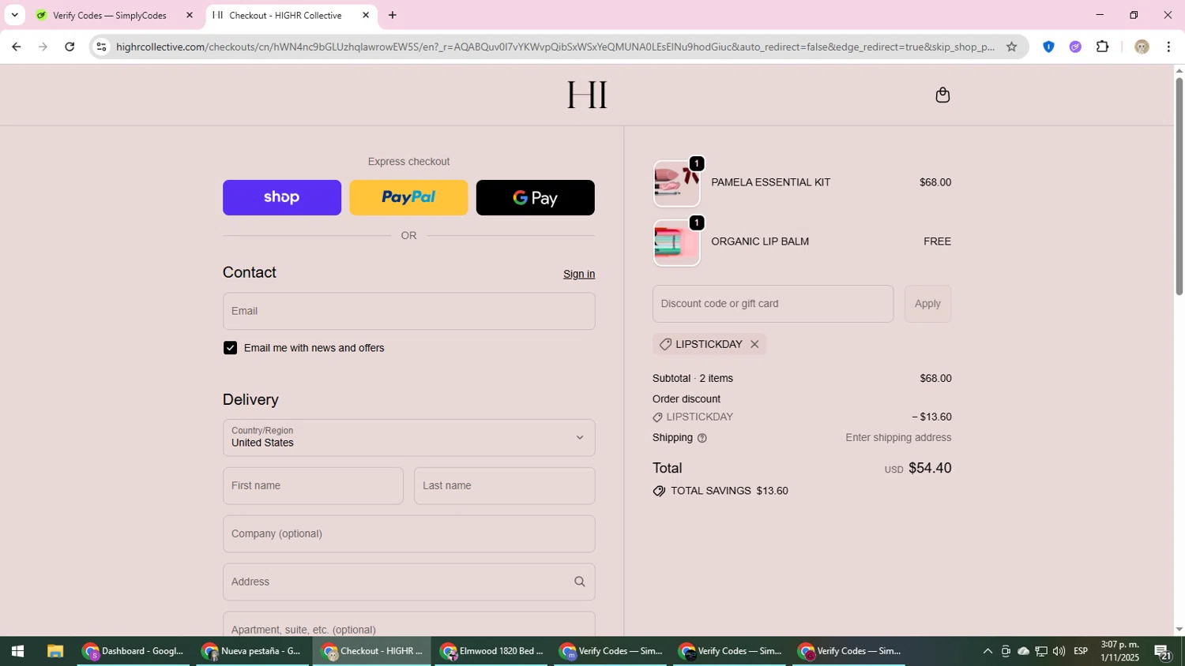Viewport: 1185px width, 666px height.
Task: Click the Apply discount button
Action: point(927,304)
